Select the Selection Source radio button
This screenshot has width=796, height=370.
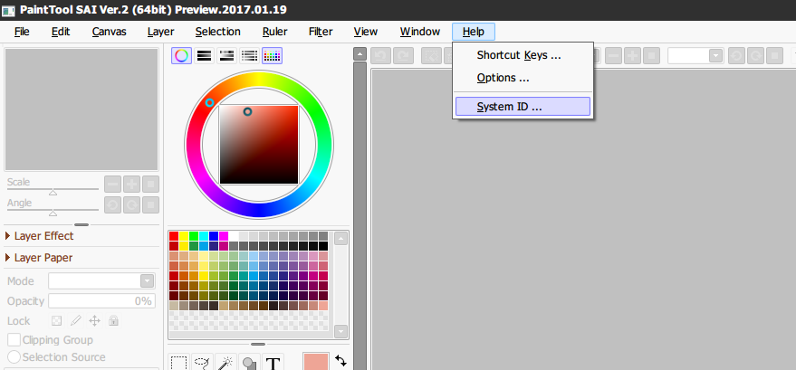[x=14, y=357]
